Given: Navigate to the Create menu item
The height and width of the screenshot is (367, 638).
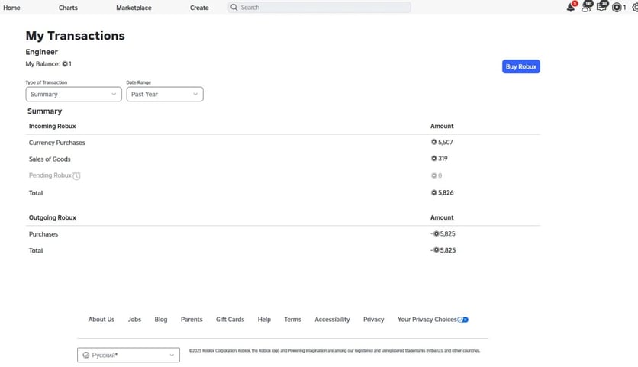Looking at the screenshot, I should coord(199,8).
